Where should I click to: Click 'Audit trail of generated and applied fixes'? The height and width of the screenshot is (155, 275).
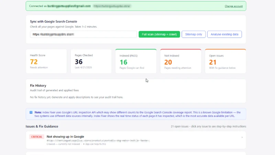tap(54, 90)
